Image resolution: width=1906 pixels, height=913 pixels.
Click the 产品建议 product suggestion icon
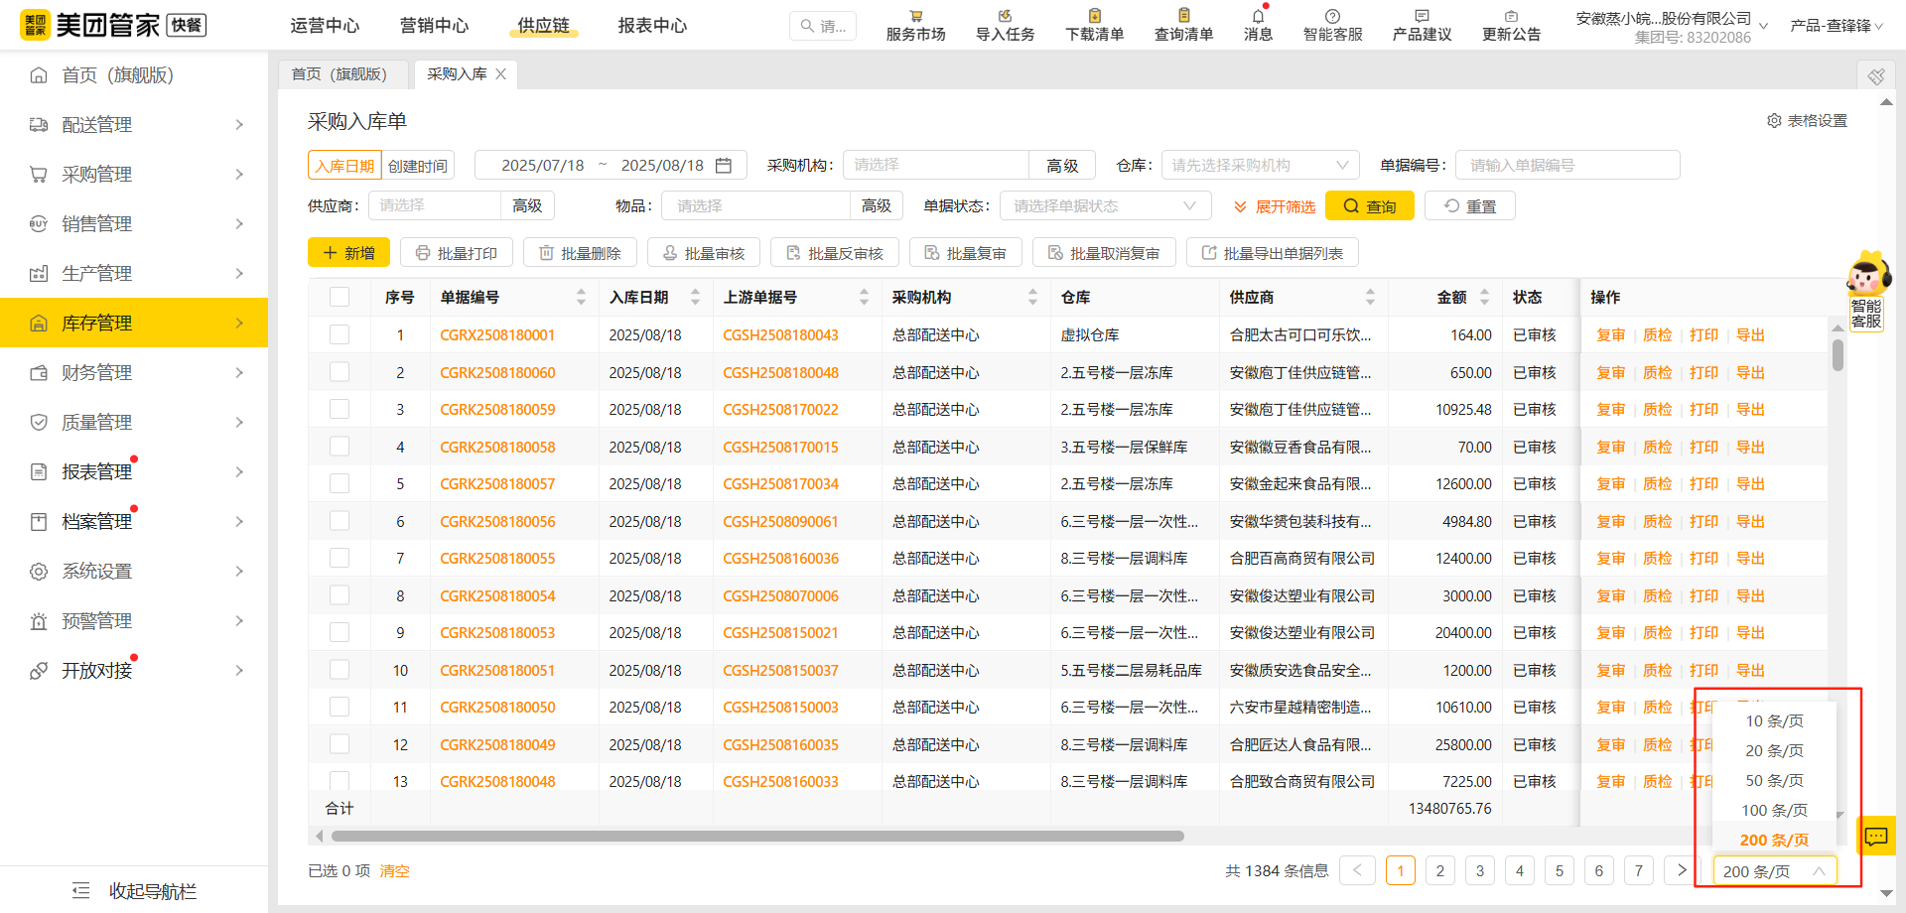(x=1421, y=24)
